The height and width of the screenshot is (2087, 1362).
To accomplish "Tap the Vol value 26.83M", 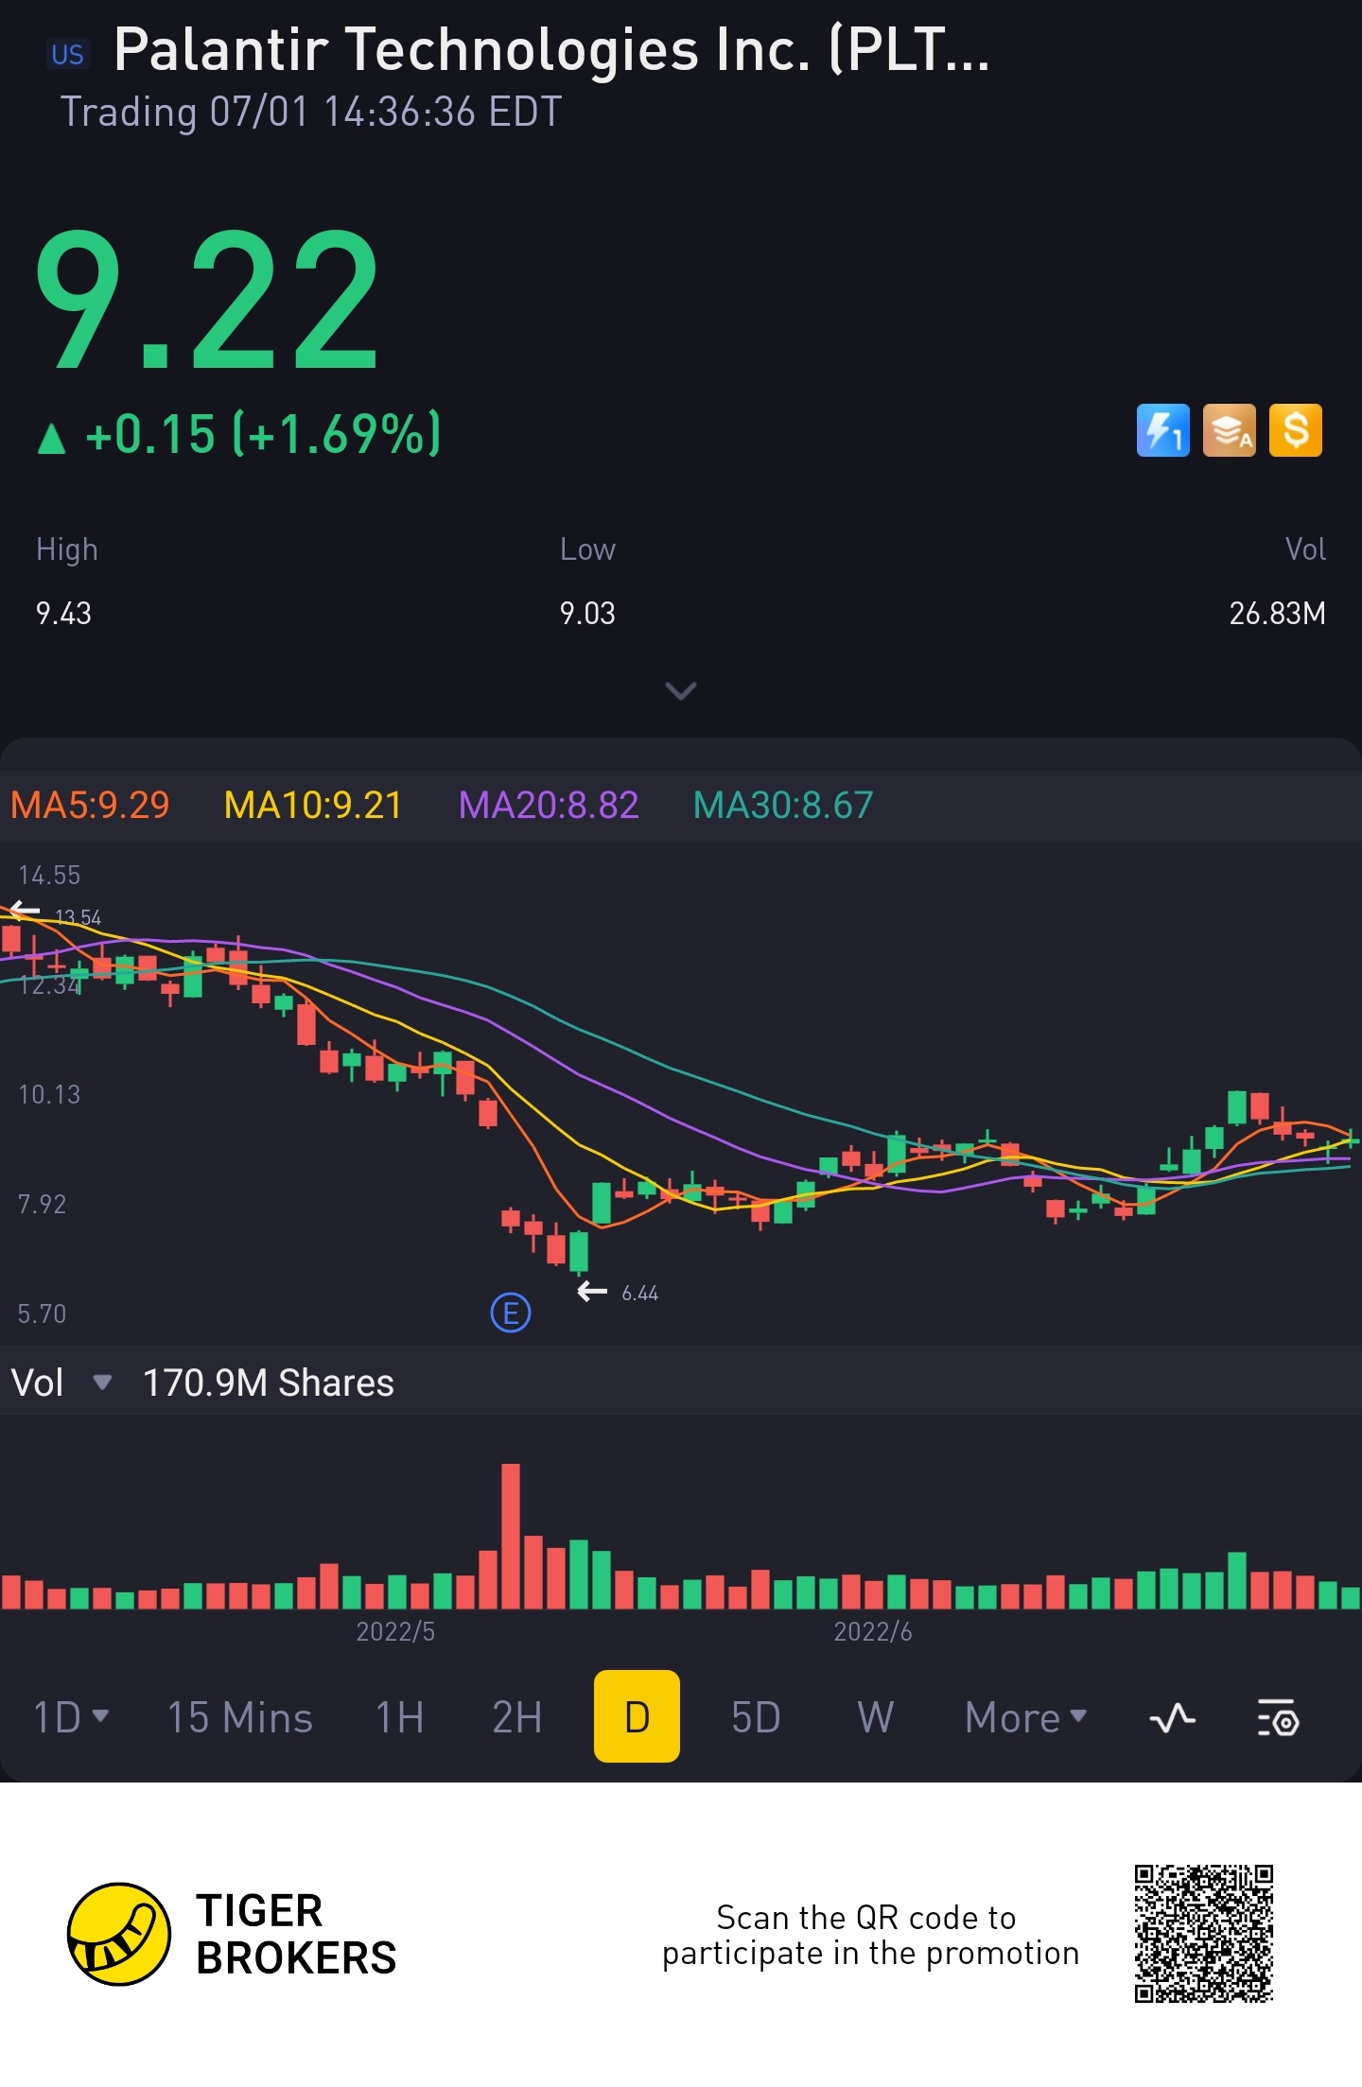I will [1277, 614].
